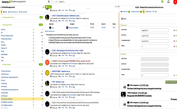Switch to Favorite Items tab
This screenshot has height=109, width=177.
pyautogui.click(x=13, y=12)
